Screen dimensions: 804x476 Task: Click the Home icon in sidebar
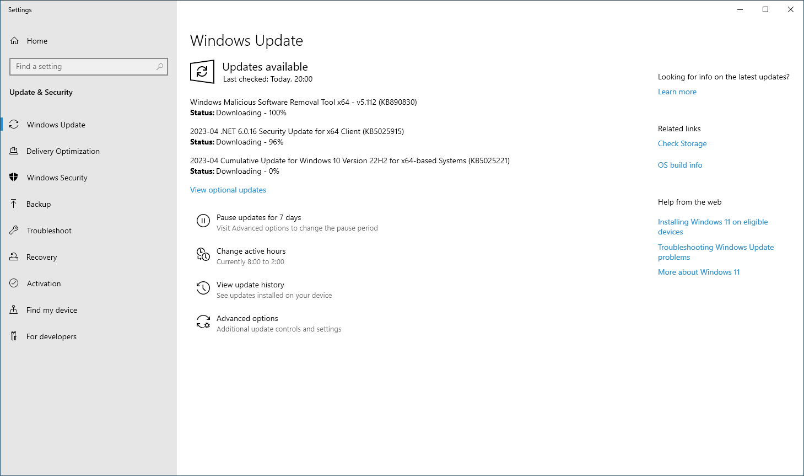tap(14, 41)
